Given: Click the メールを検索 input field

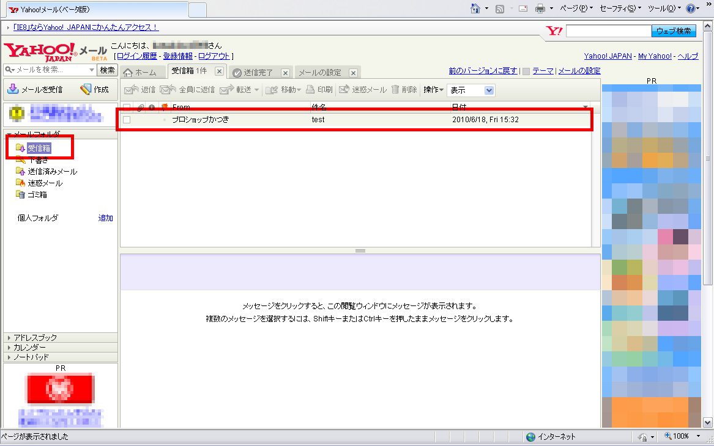Looking at the screenshot, I should (51, 70).
